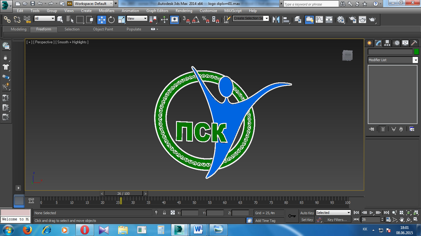Click the Render Production teapot icon
Viewport: 421px width, 236px height.
point(373,19)
